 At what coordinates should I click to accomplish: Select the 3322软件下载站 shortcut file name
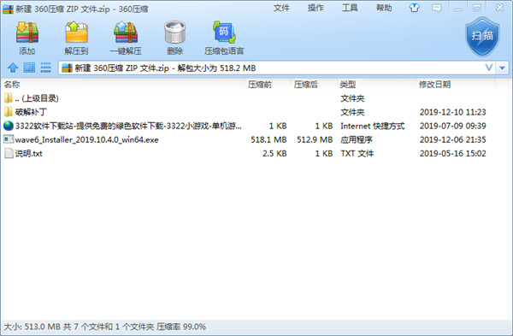(x=128, y=126)
